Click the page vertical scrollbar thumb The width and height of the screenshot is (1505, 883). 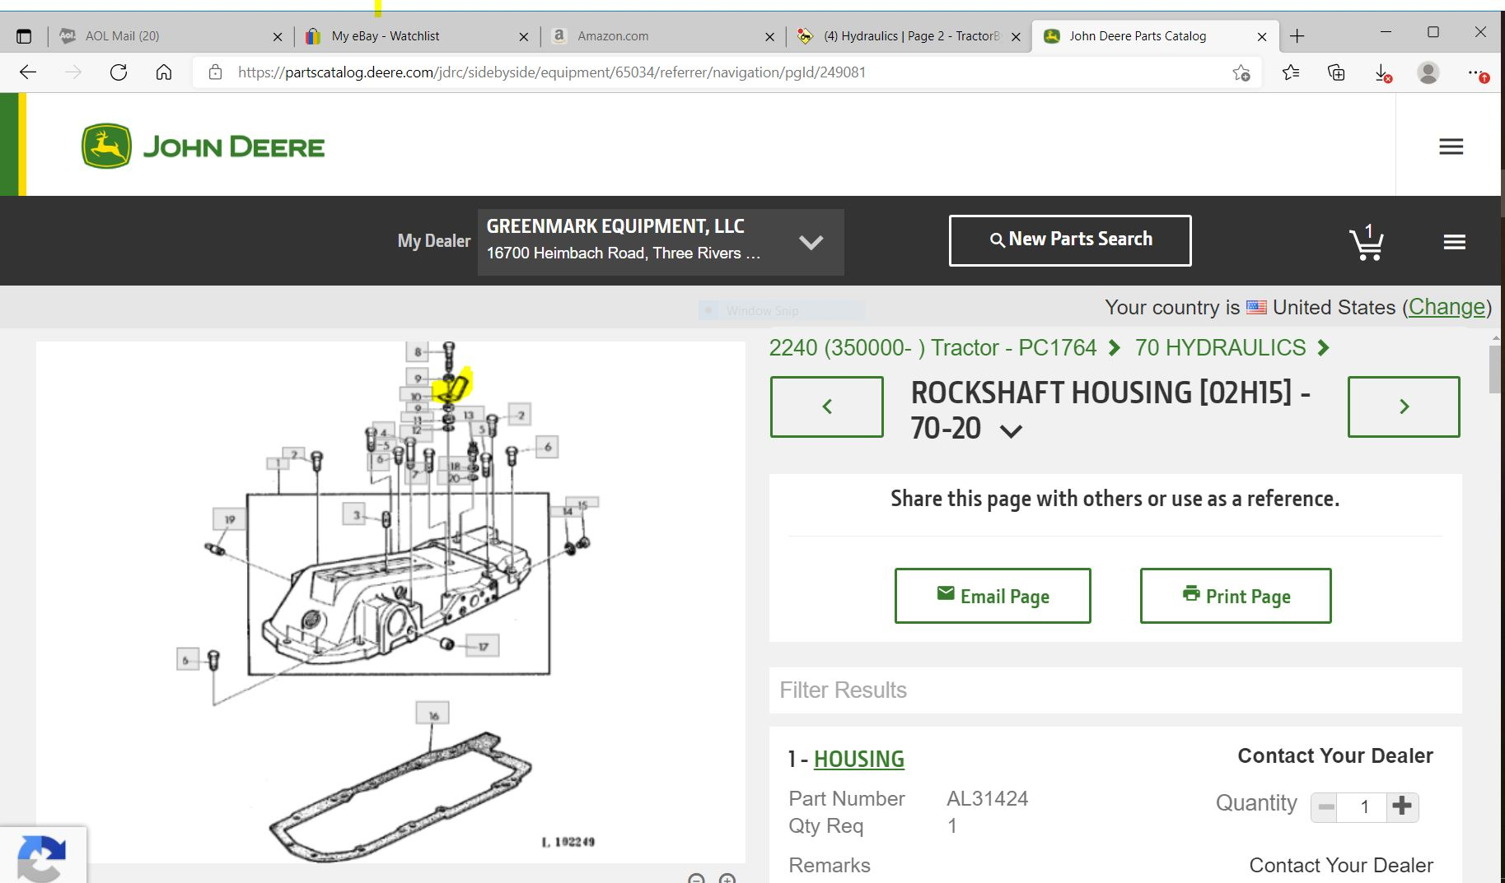pyautogui.click(x=1496, y=369)
